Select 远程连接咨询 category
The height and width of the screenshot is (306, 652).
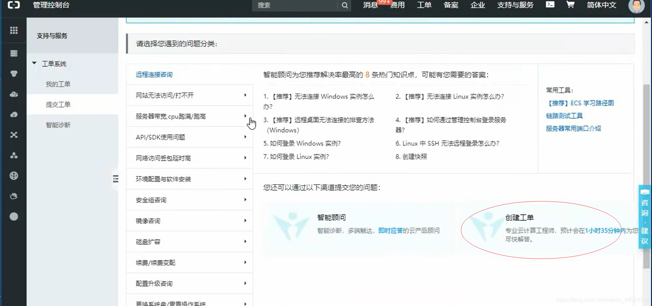(154, 74)
